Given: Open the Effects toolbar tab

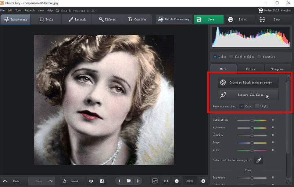Looking at the screenshot, I should tap(107, 19).
